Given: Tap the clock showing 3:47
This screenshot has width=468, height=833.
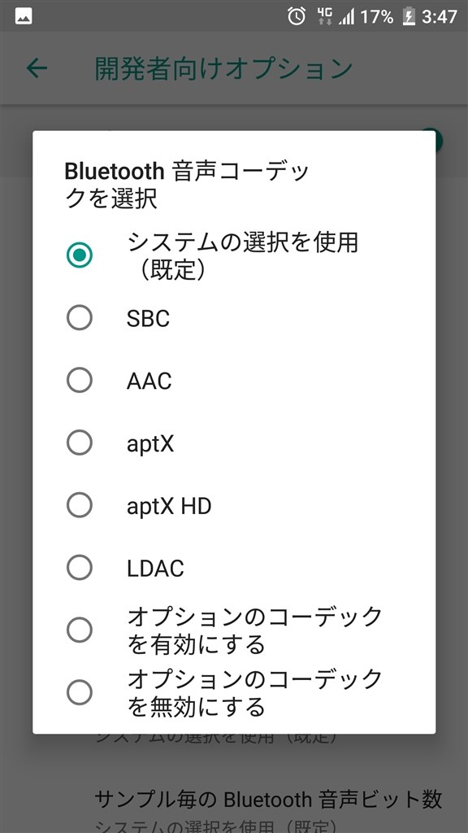Looking at the screenshot, I should [440, 17].
